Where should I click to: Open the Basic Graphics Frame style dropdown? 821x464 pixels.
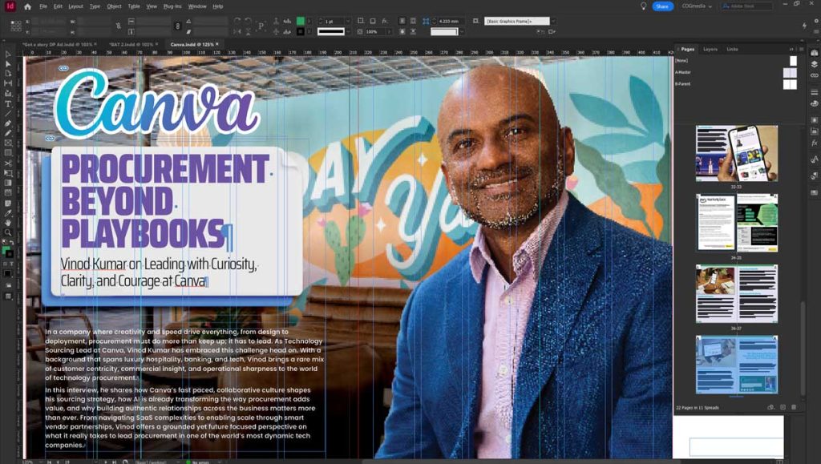click(553, 22)
